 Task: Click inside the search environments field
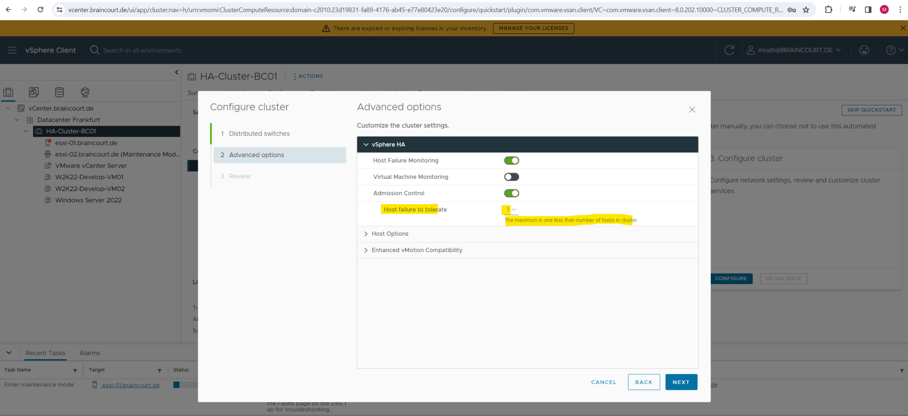(142, 50)
